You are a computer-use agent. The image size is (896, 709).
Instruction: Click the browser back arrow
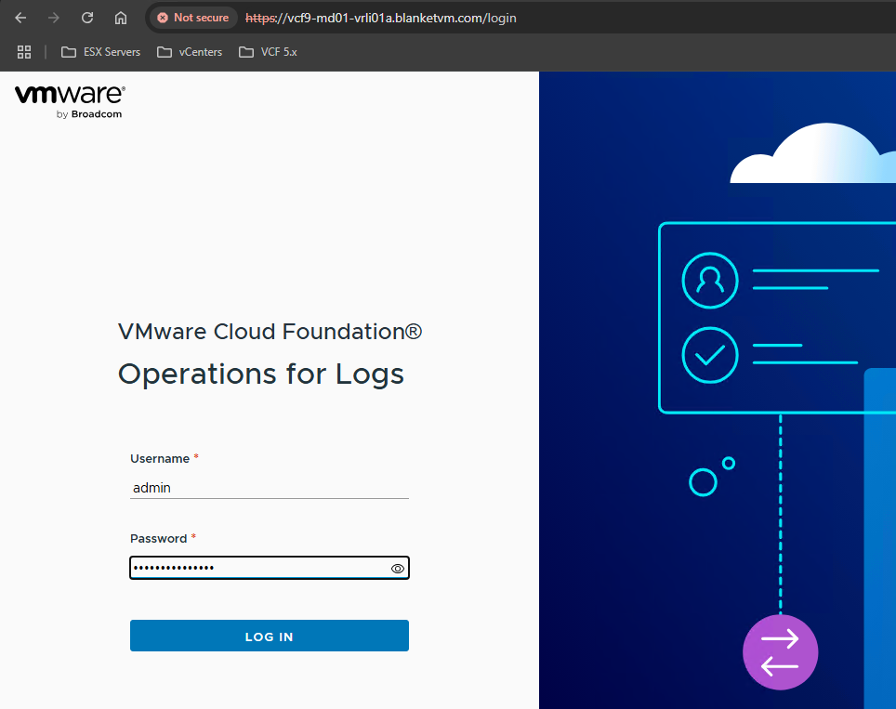pyautogui.click(x=20, y=18)
